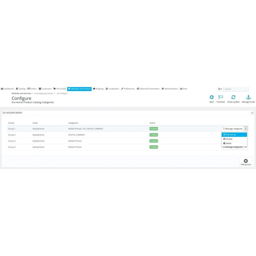Click the 'Hook' column header
Viewport: 256px width, 256px height.
(x=35, y=123)
